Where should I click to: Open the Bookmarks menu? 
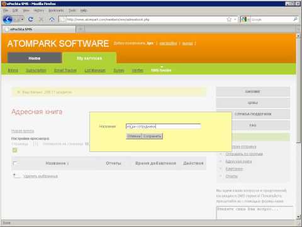click(56, 10)
